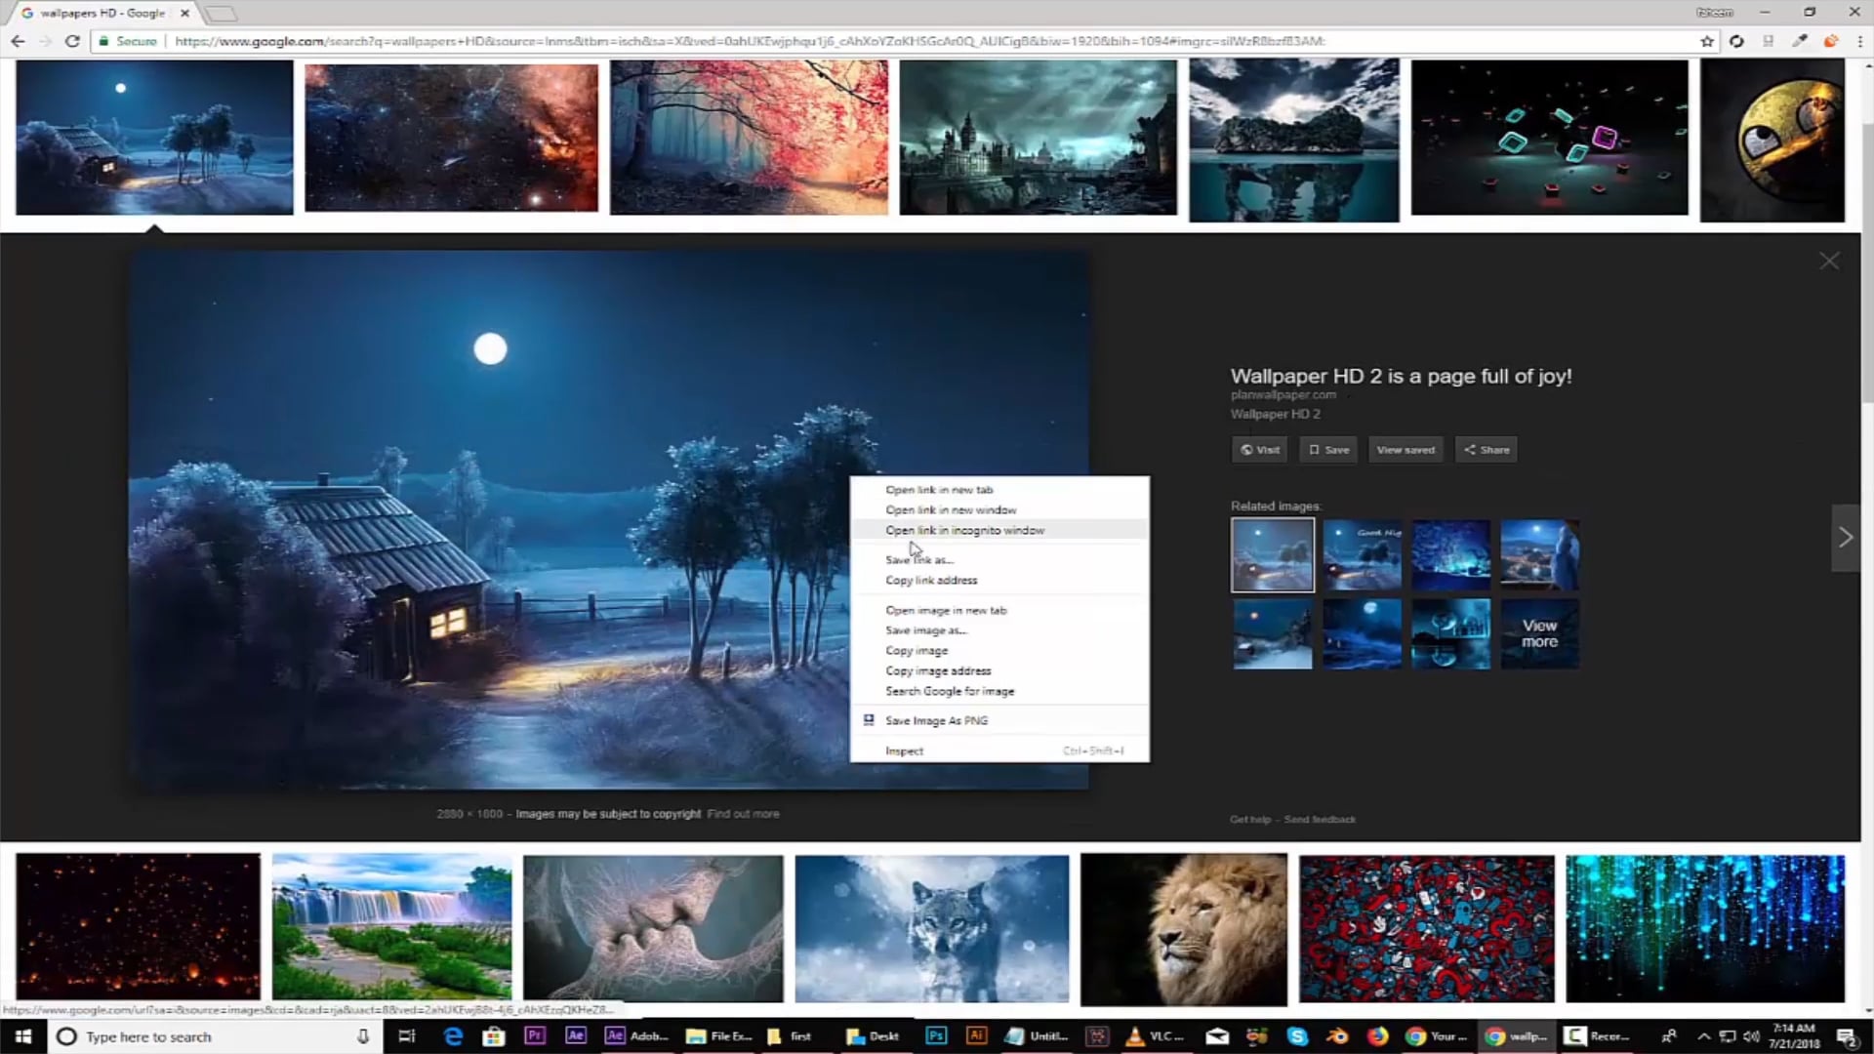This screenshot has width=1874, height=1054.
Task: Open the View more related images tile
Action: 1539,633
